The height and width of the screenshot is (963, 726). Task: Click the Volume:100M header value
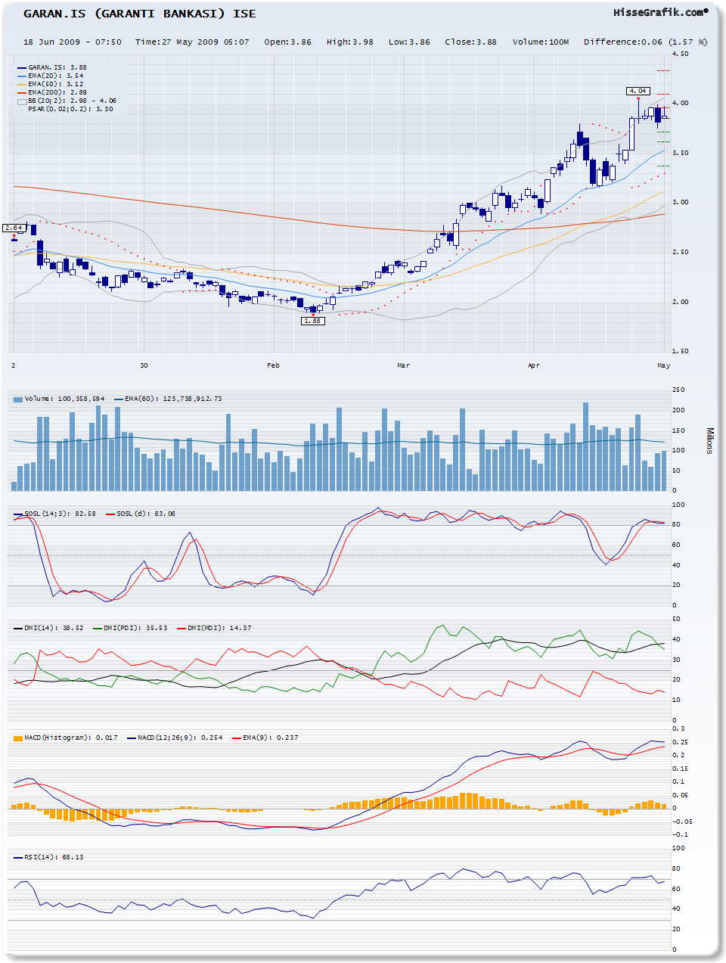(540, 42)
